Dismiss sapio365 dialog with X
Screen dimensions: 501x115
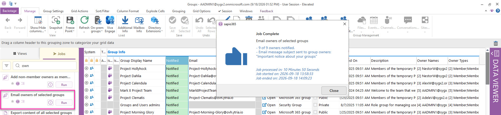344,24
